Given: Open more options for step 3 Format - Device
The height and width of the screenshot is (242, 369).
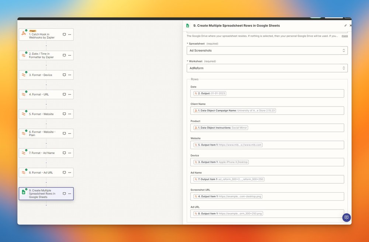Looking at the screenshot, I should [x=70, y=75].
